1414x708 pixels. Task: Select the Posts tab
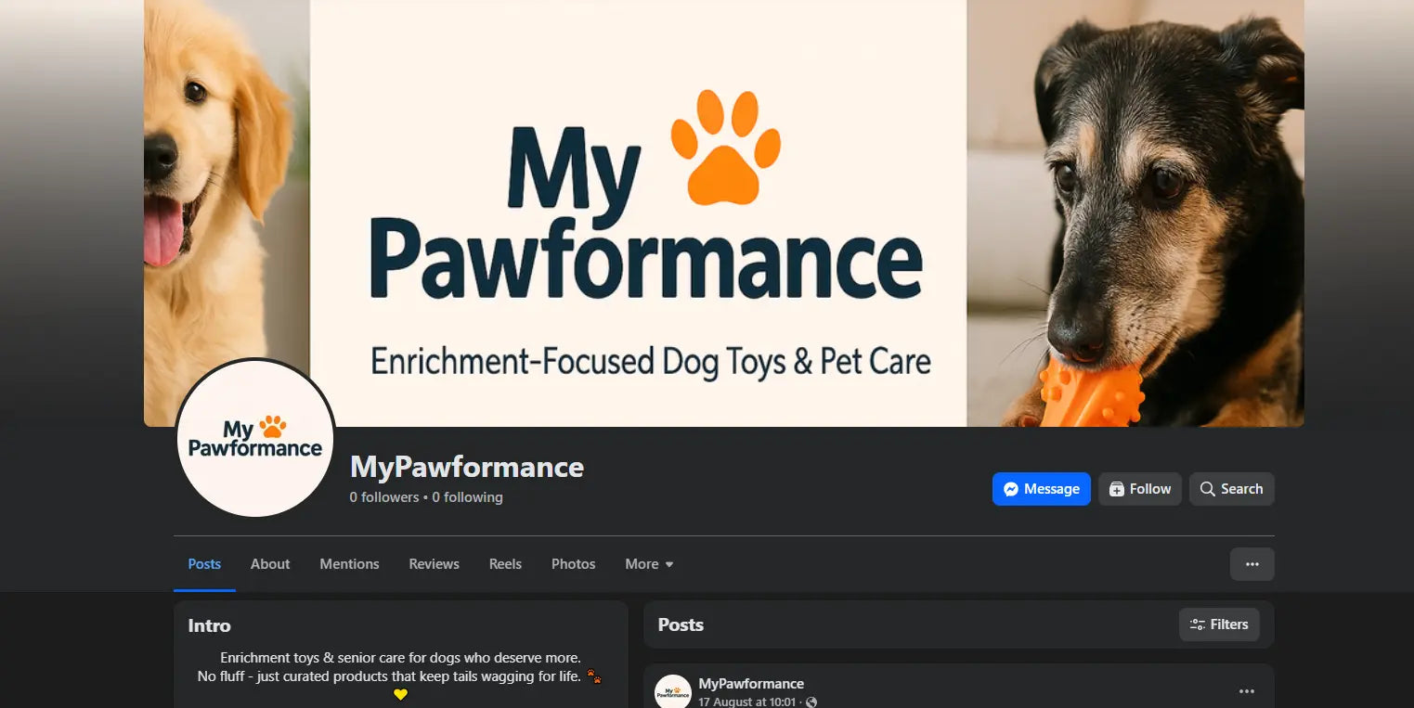[x=204, y=564]
